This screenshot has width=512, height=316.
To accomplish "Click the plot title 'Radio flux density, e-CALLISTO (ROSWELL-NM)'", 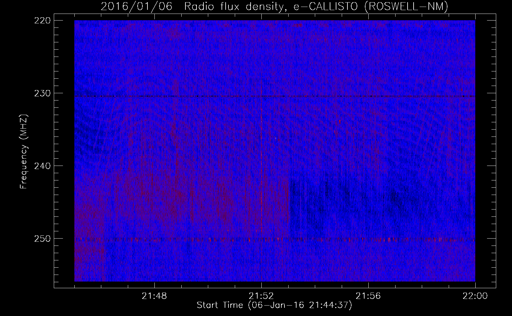I will pyautogui.click(x=316, y=7).
